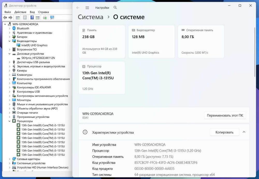
Task: Click the Переименовать этот ПК button
Action: click(225, 115)
